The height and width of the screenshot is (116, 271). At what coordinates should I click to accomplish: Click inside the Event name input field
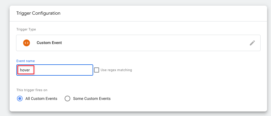[55, 70]
